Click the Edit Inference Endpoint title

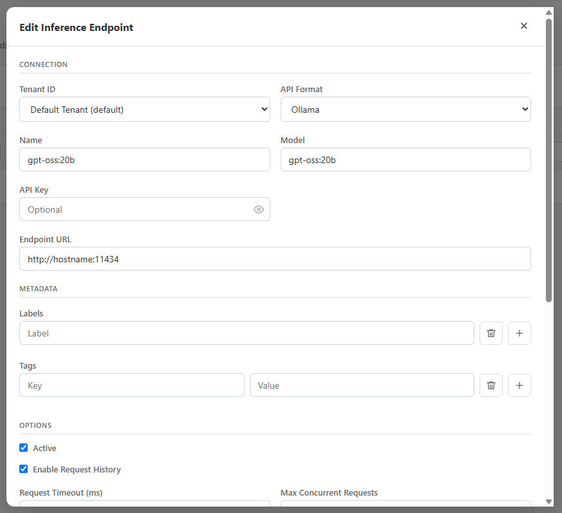77,28
